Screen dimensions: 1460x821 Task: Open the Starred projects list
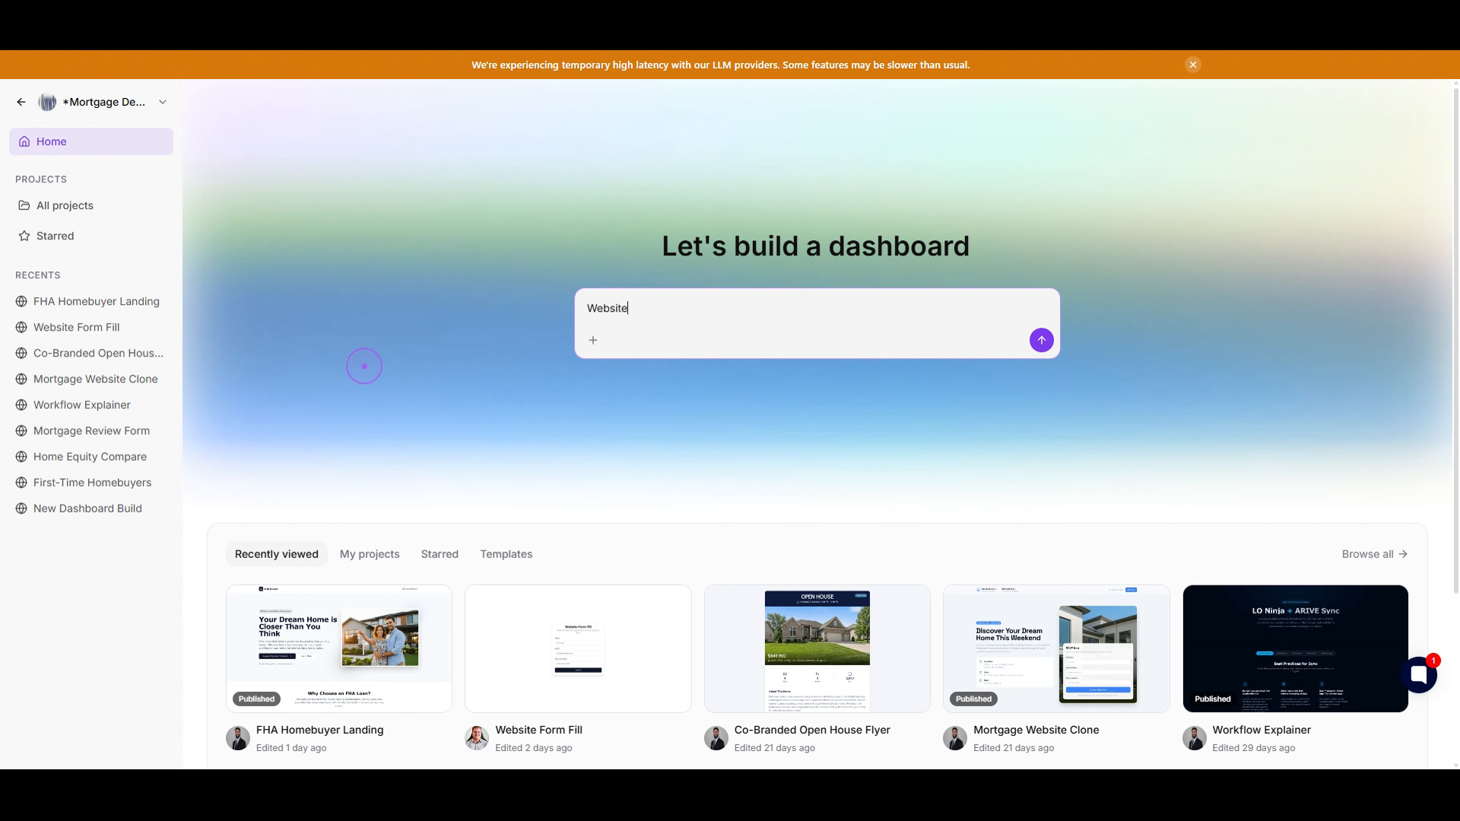[x=91, y=236]
